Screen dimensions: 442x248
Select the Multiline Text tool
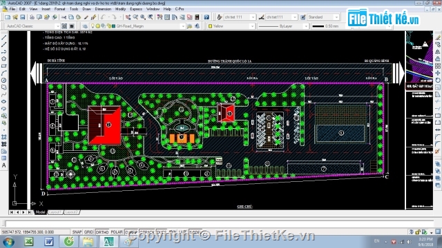click(x=4, y=165)
